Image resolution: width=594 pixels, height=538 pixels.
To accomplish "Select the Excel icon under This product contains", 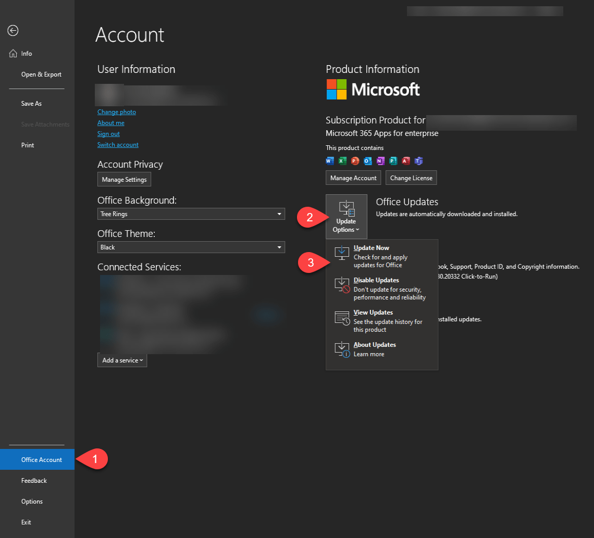I will click(x=342, y=161).
